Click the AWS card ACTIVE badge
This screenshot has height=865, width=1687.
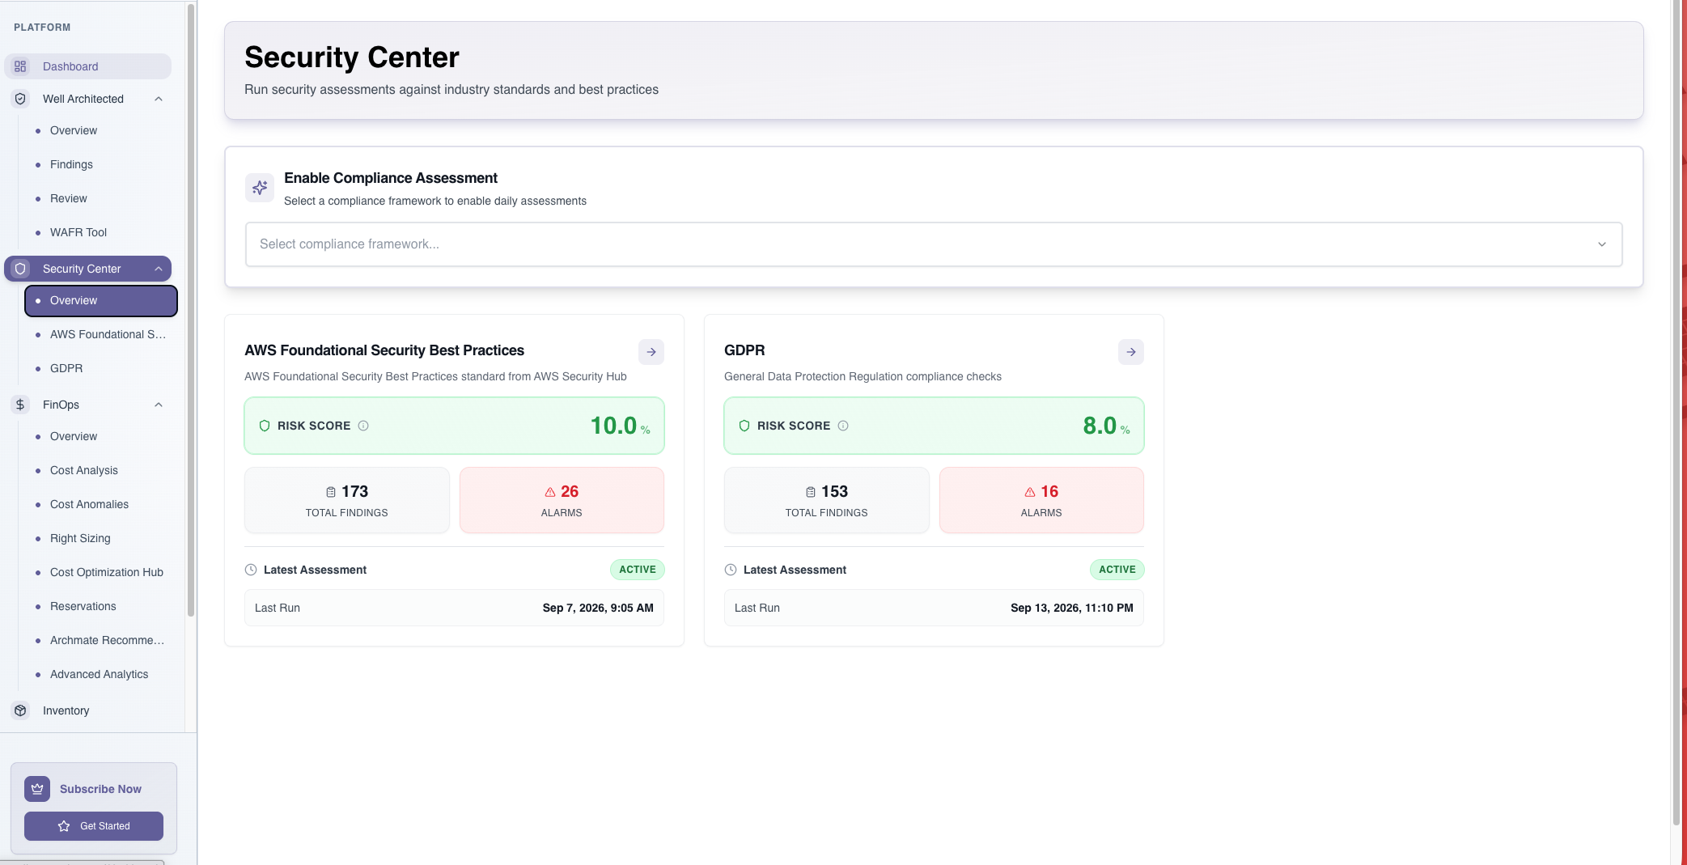[x=638, y=570]
